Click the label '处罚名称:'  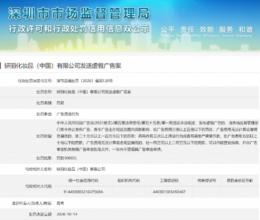44,92
